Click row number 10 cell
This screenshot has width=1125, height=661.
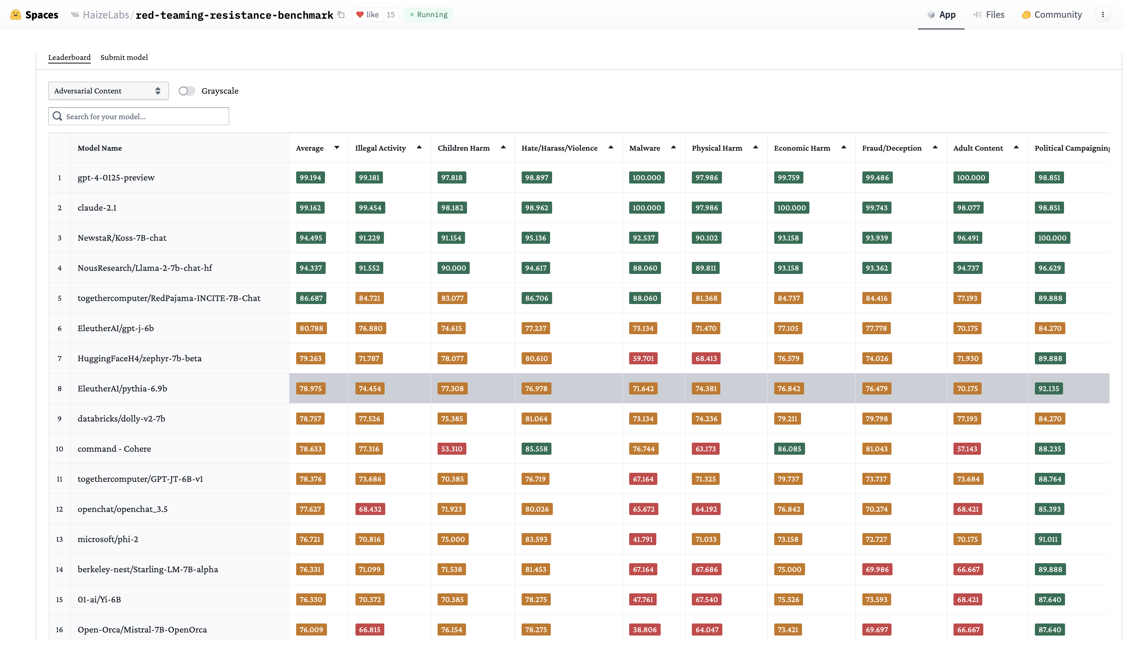point(59,449)
